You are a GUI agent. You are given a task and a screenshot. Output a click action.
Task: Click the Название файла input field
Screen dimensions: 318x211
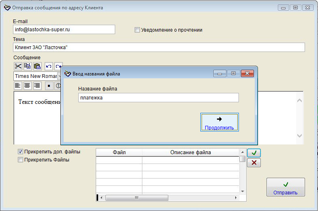(158, 97)
